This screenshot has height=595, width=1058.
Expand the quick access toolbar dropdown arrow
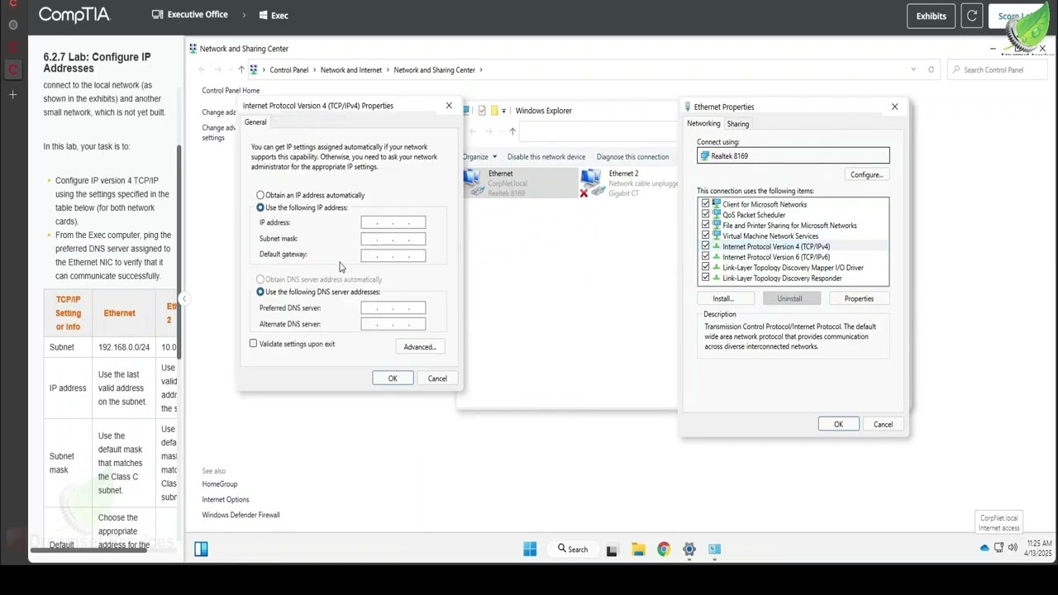(x=503, y=111)
